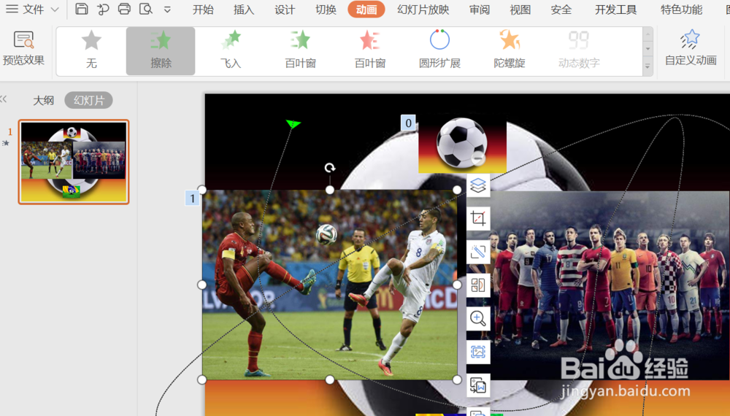This screenshot has height=416, width=730.
Task: Expand quick access toolbar options arrow
Action: coord(167,9)
